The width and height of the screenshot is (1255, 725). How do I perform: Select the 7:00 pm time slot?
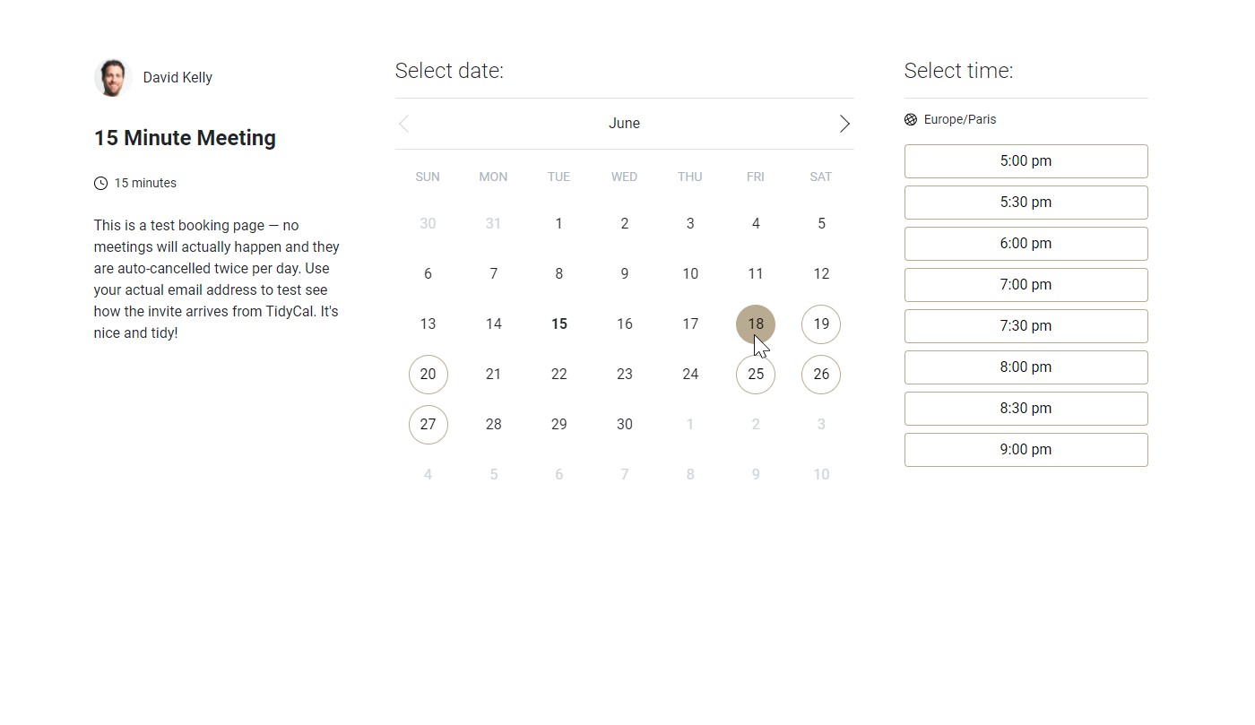1026,285
